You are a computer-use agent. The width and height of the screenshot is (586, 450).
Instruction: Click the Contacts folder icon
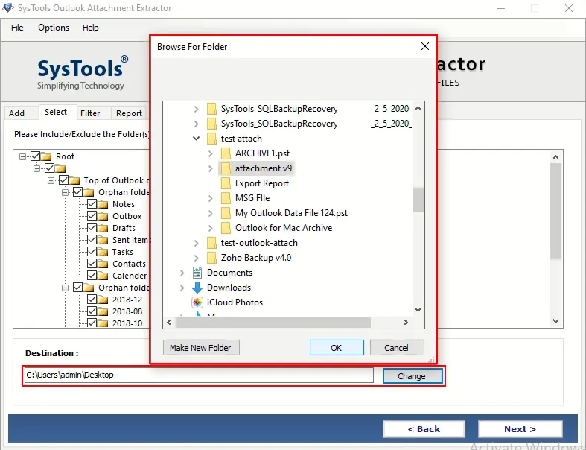pyautogui.click(x=103, y=264)
